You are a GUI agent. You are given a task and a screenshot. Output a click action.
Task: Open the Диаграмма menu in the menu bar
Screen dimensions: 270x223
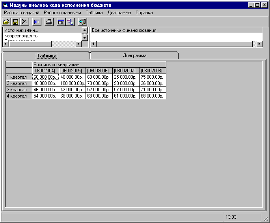(119, 13)
